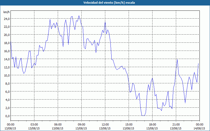Click the 18:00 time label
The height and width of the screenshot is (131, 210).
pos(153,125)
